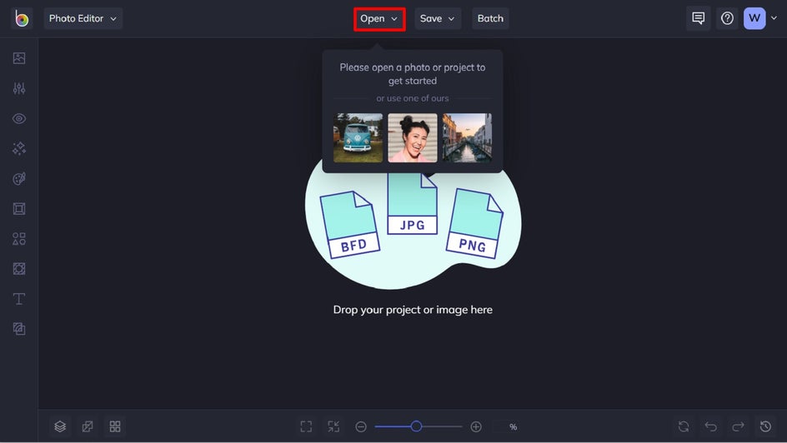Open the Graphics shapes icon
Image resolution: width=787 pixels, height=443 pixels.
click(19, 238)
